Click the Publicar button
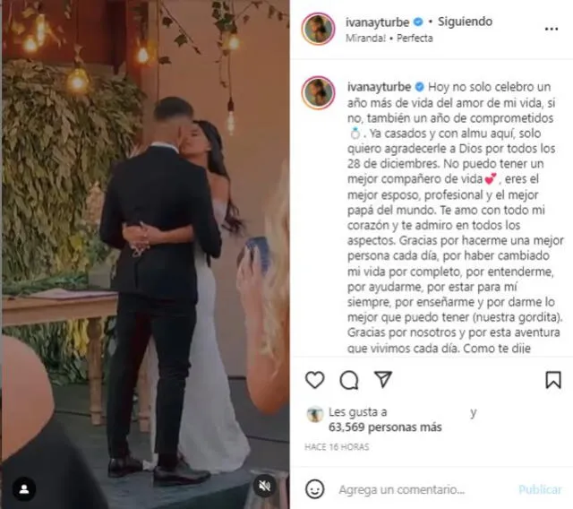573x509 pixels. click(x=540, y=489)
